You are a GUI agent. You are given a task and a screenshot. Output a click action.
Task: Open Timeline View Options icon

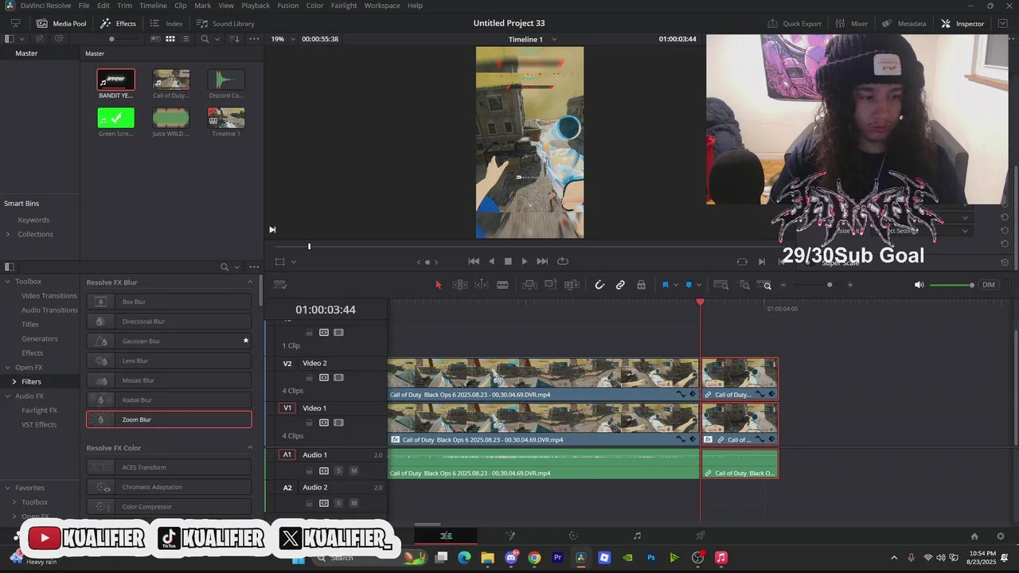[280, 285]
